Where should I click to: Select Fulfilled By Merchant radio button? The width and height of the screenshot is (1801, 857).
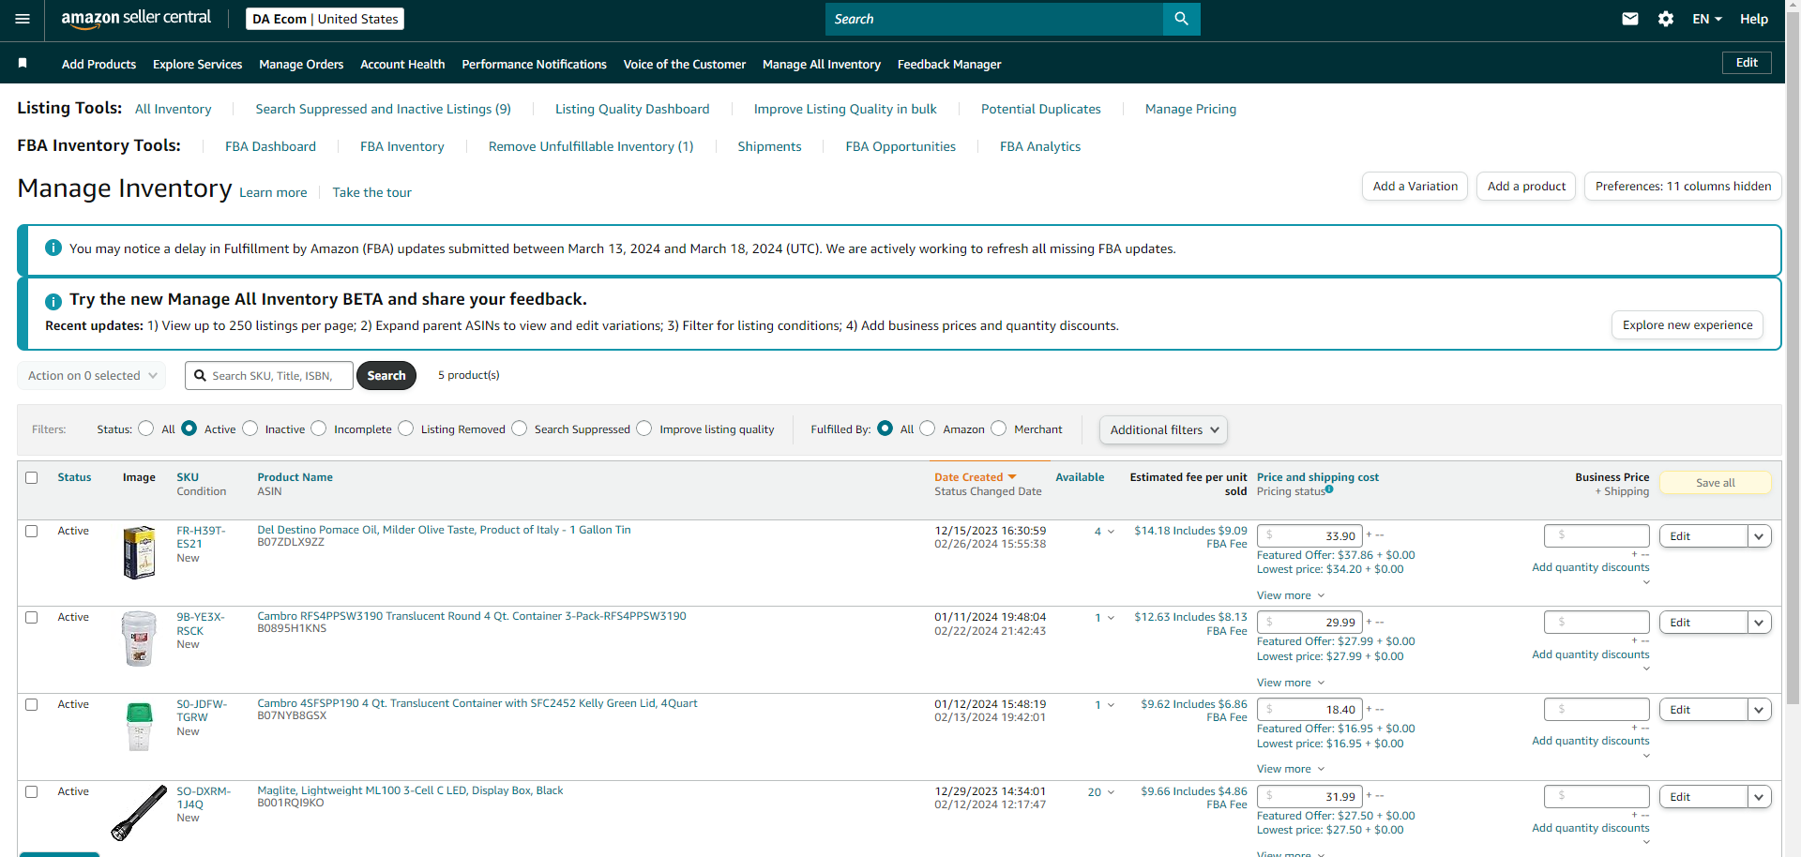pyautogui.click(x=999, y=428)
